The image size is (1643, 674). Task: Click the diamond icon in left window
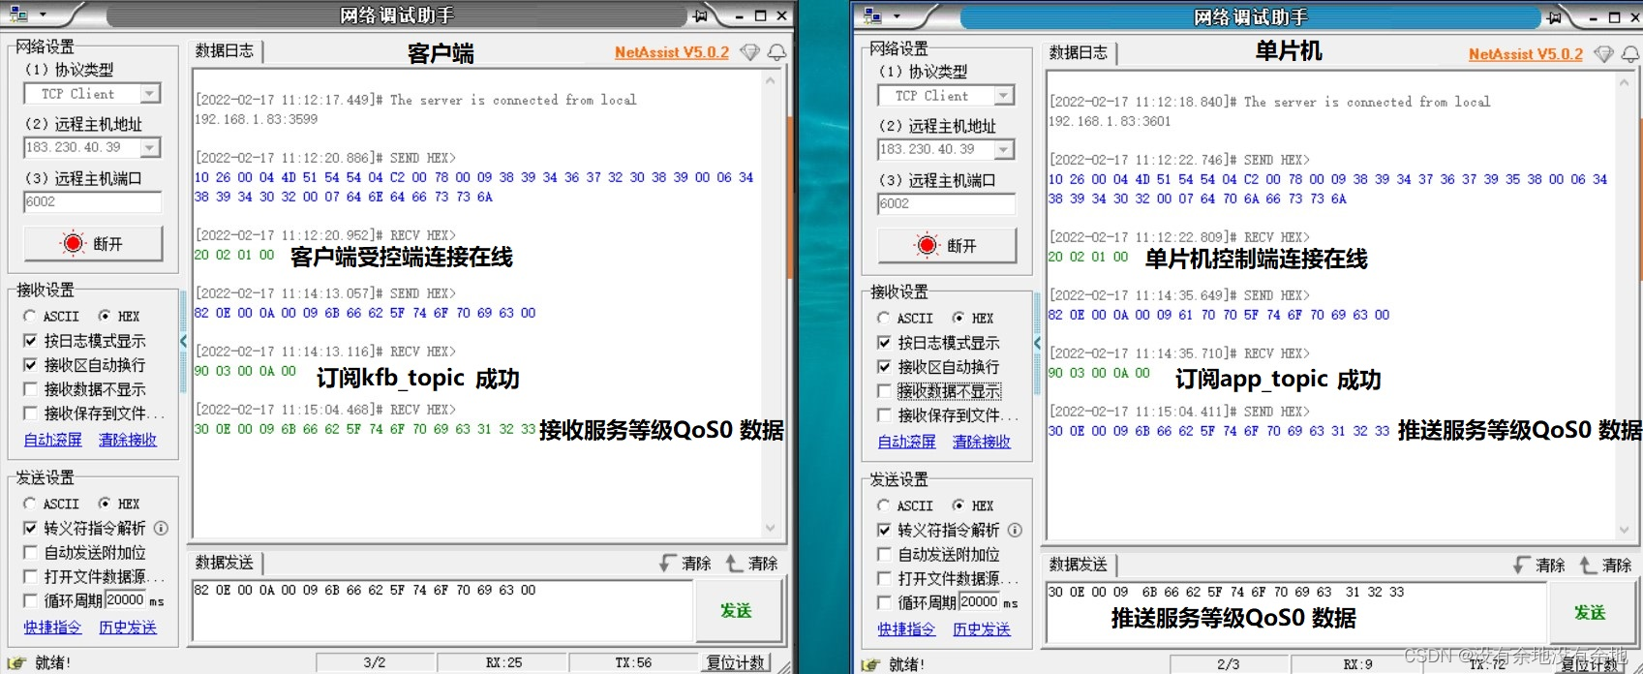coord(749,52)
